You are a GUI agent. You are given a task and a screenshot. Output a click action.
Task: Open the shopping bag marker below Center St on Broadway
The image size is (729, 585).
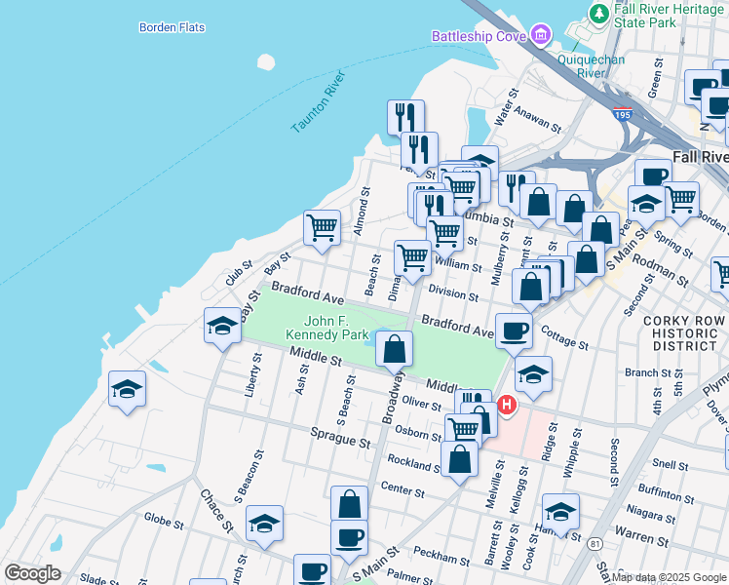click(349, 504)
